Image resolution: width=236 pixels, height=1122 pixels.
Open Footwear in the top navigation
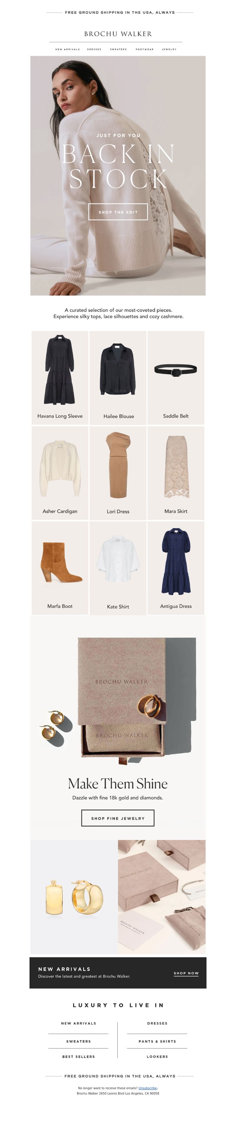click(x=145, y=50)
